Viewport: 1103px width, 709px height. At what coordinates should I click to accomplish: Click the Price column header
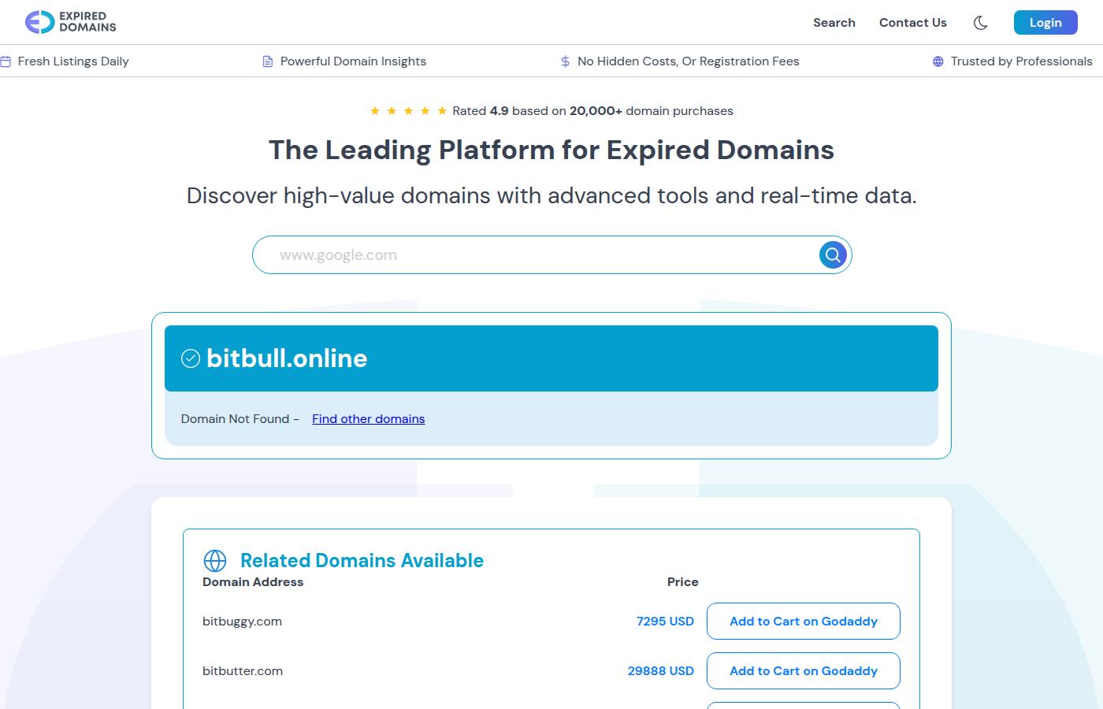tap(683, 582)
